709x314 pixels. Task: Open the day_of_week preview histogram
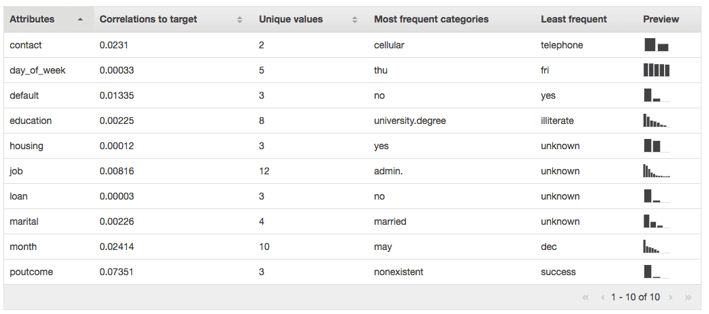pos(656,70)
